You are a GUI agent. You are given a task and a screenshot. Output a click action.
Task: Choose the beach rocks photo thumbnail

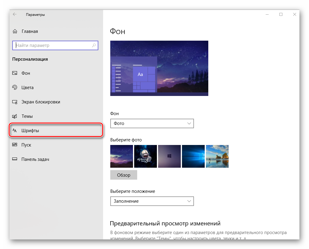click(217, 156)
